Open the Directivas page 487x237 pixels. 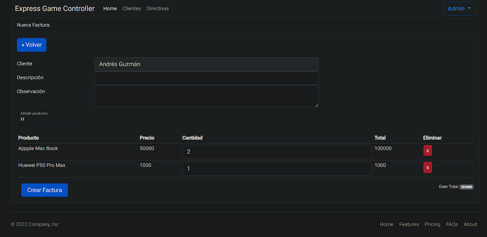(157, 8)
